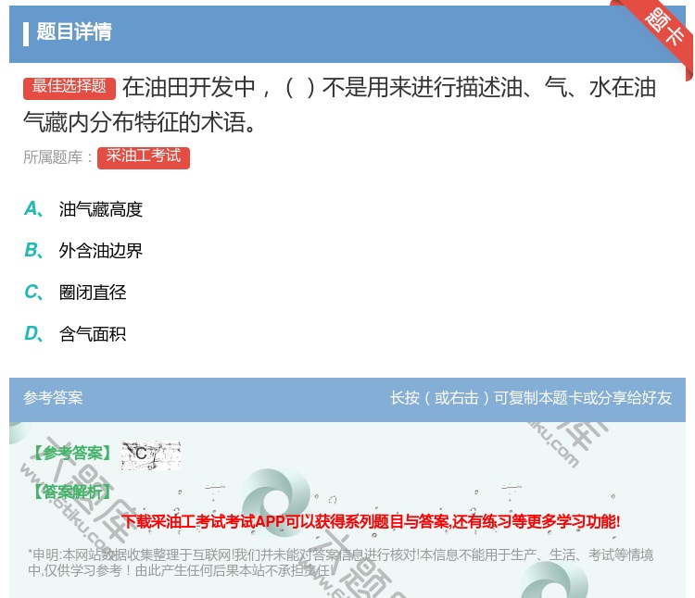The image size is (695, 598).
Task: Click the *申明 disclaimer text
Action: point(340,563)
